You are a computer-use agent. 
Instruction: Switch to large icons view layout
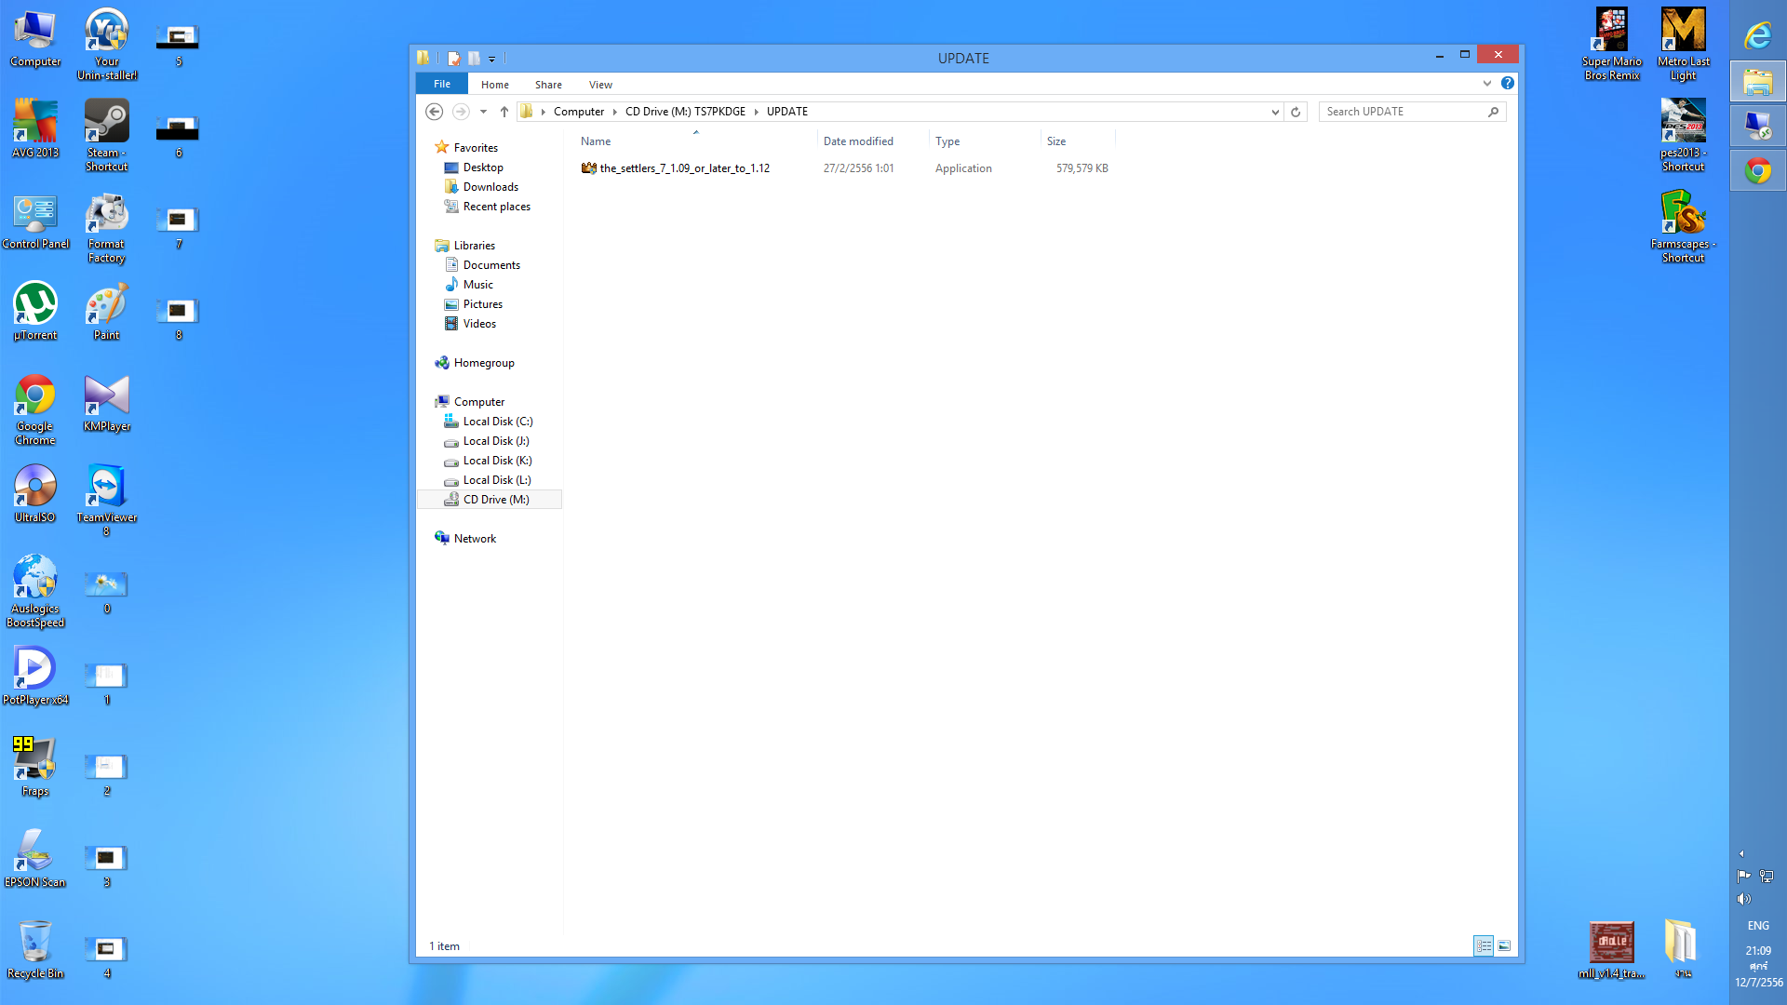[x=1504, y=945]
